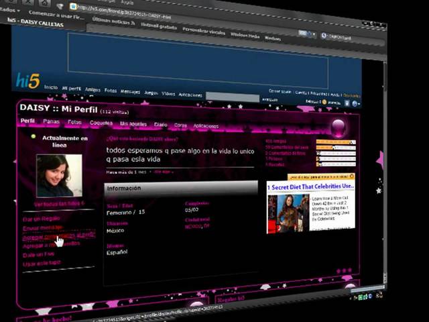Click the 'Dale un Five' link

38,254
